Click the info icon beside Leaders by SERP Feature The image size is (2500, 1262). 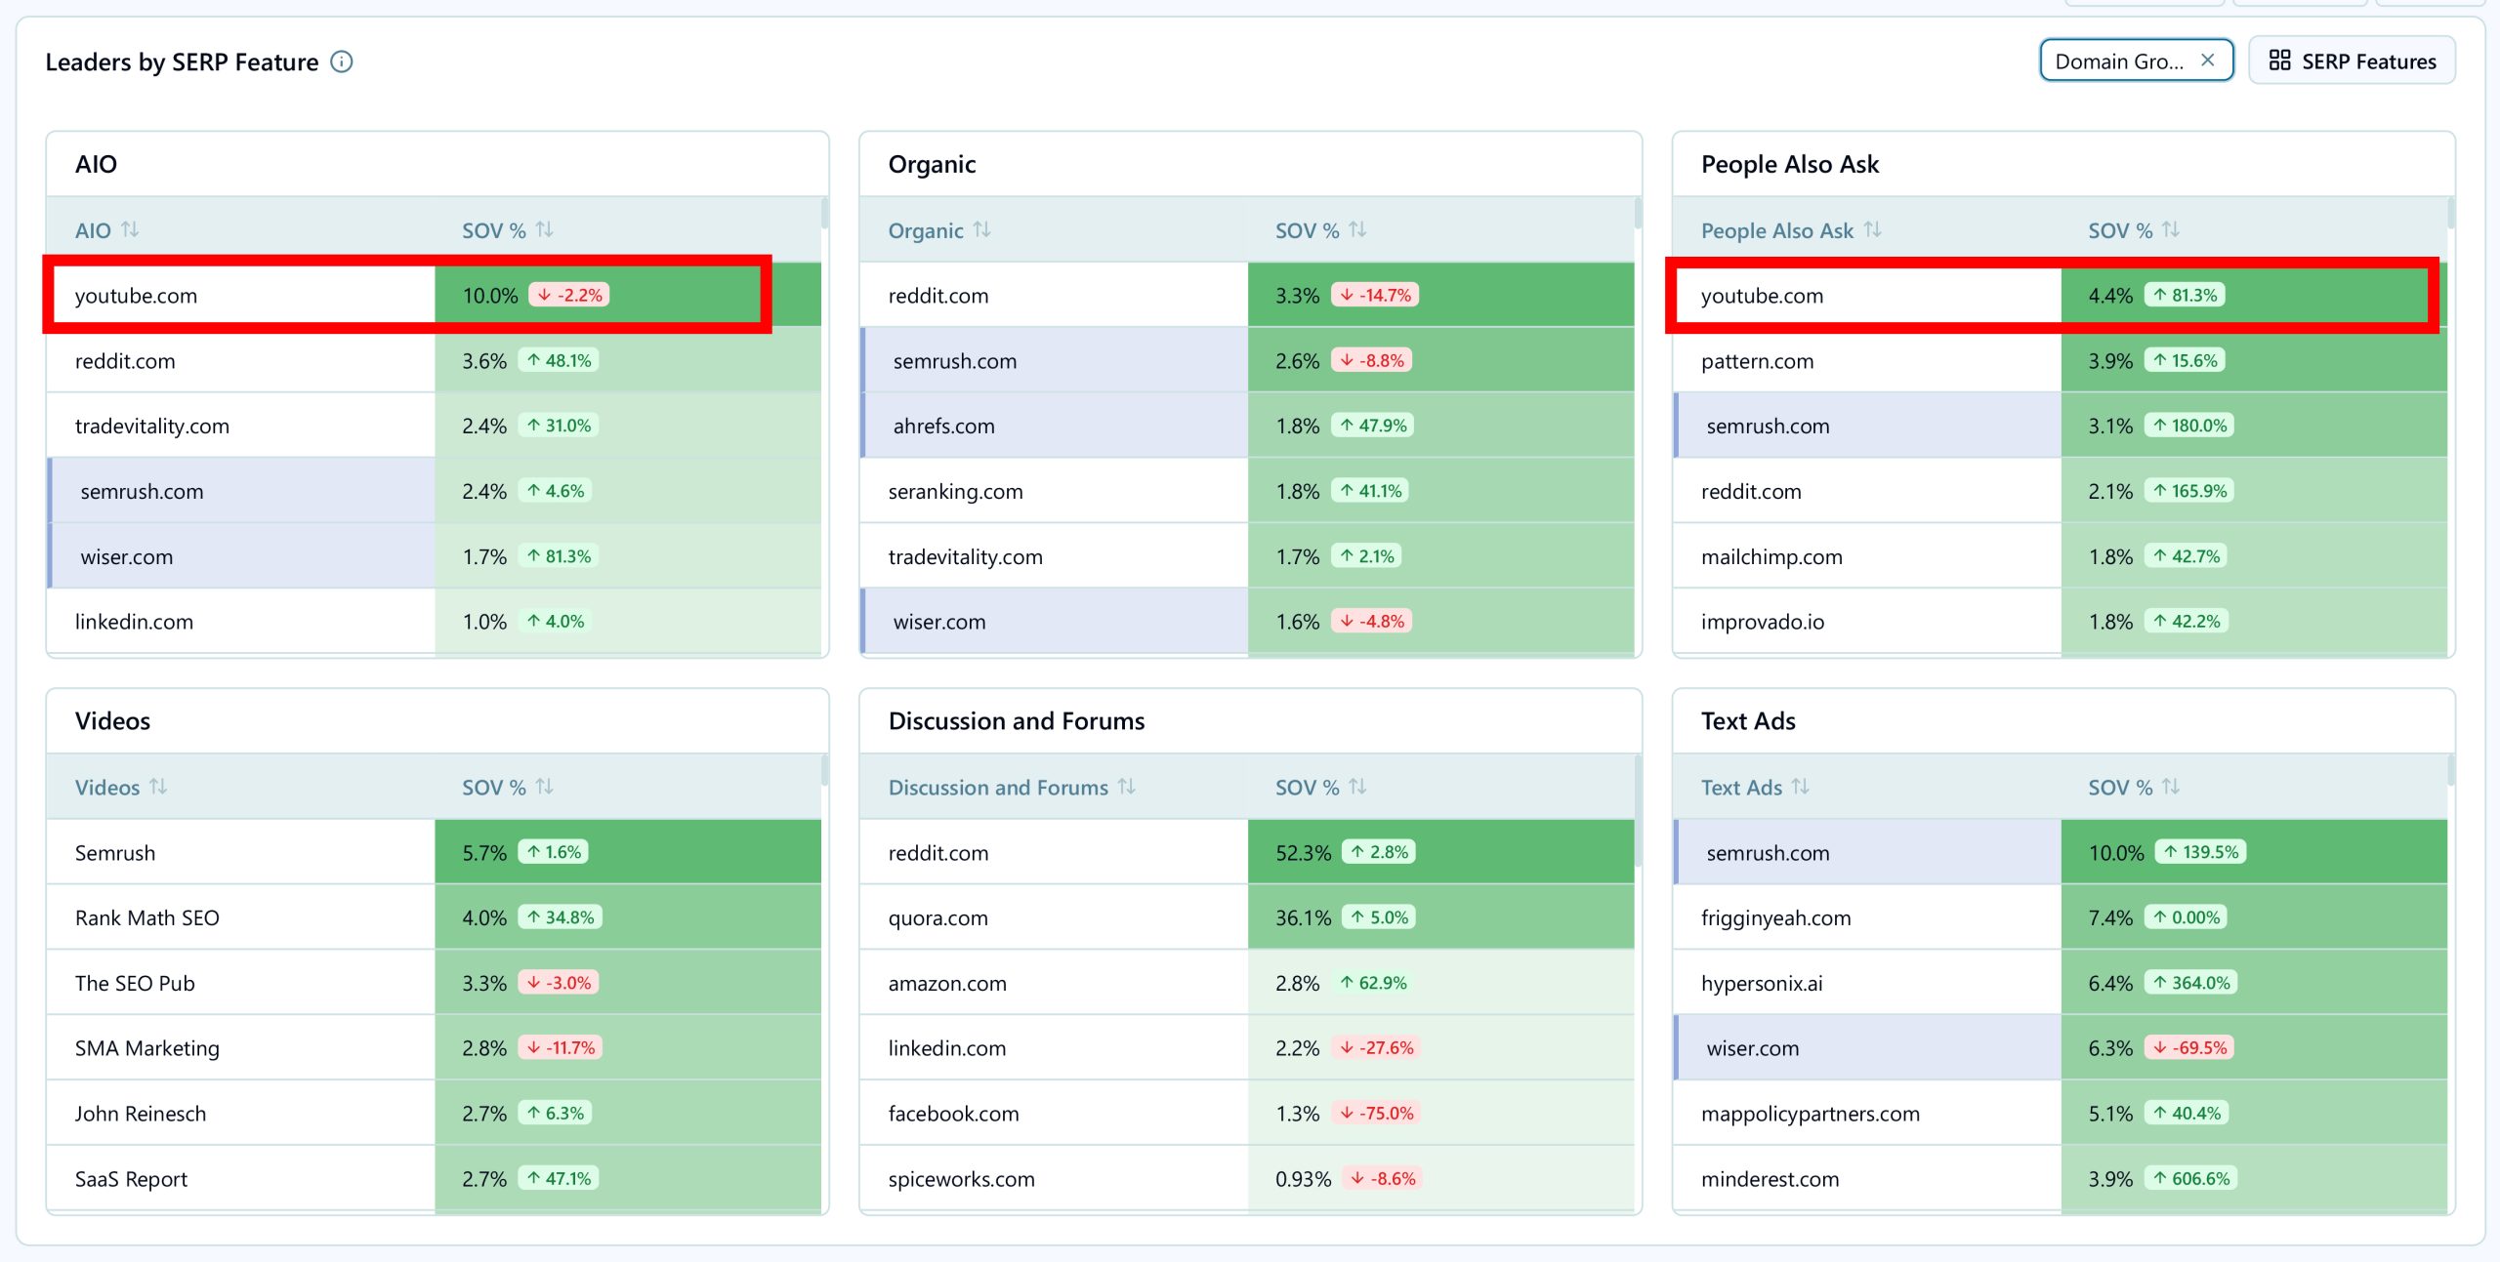pos(341,61)
